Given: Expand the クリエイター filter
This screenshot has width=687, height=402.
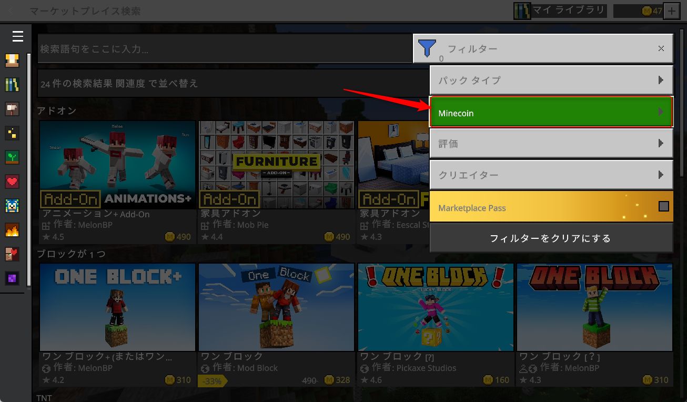Looking at the screenshot, I should (x=551, y=175).
